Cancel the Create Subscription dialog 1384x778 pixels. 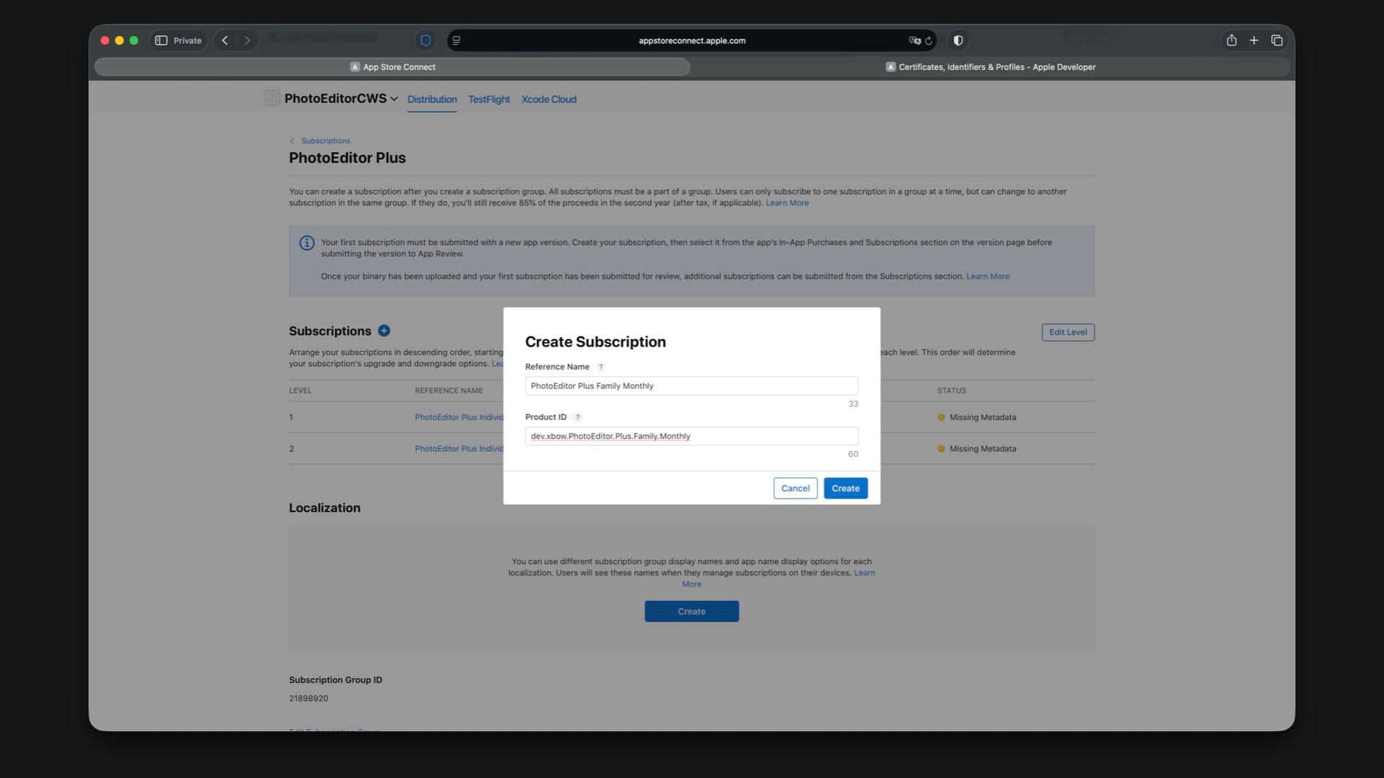(x=795, y=488)
